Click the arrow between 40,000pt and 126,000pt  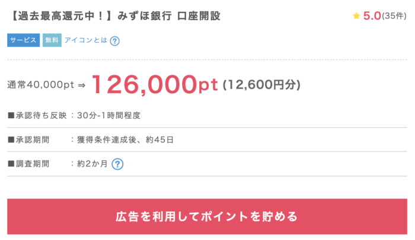click(x=82, y=86)
